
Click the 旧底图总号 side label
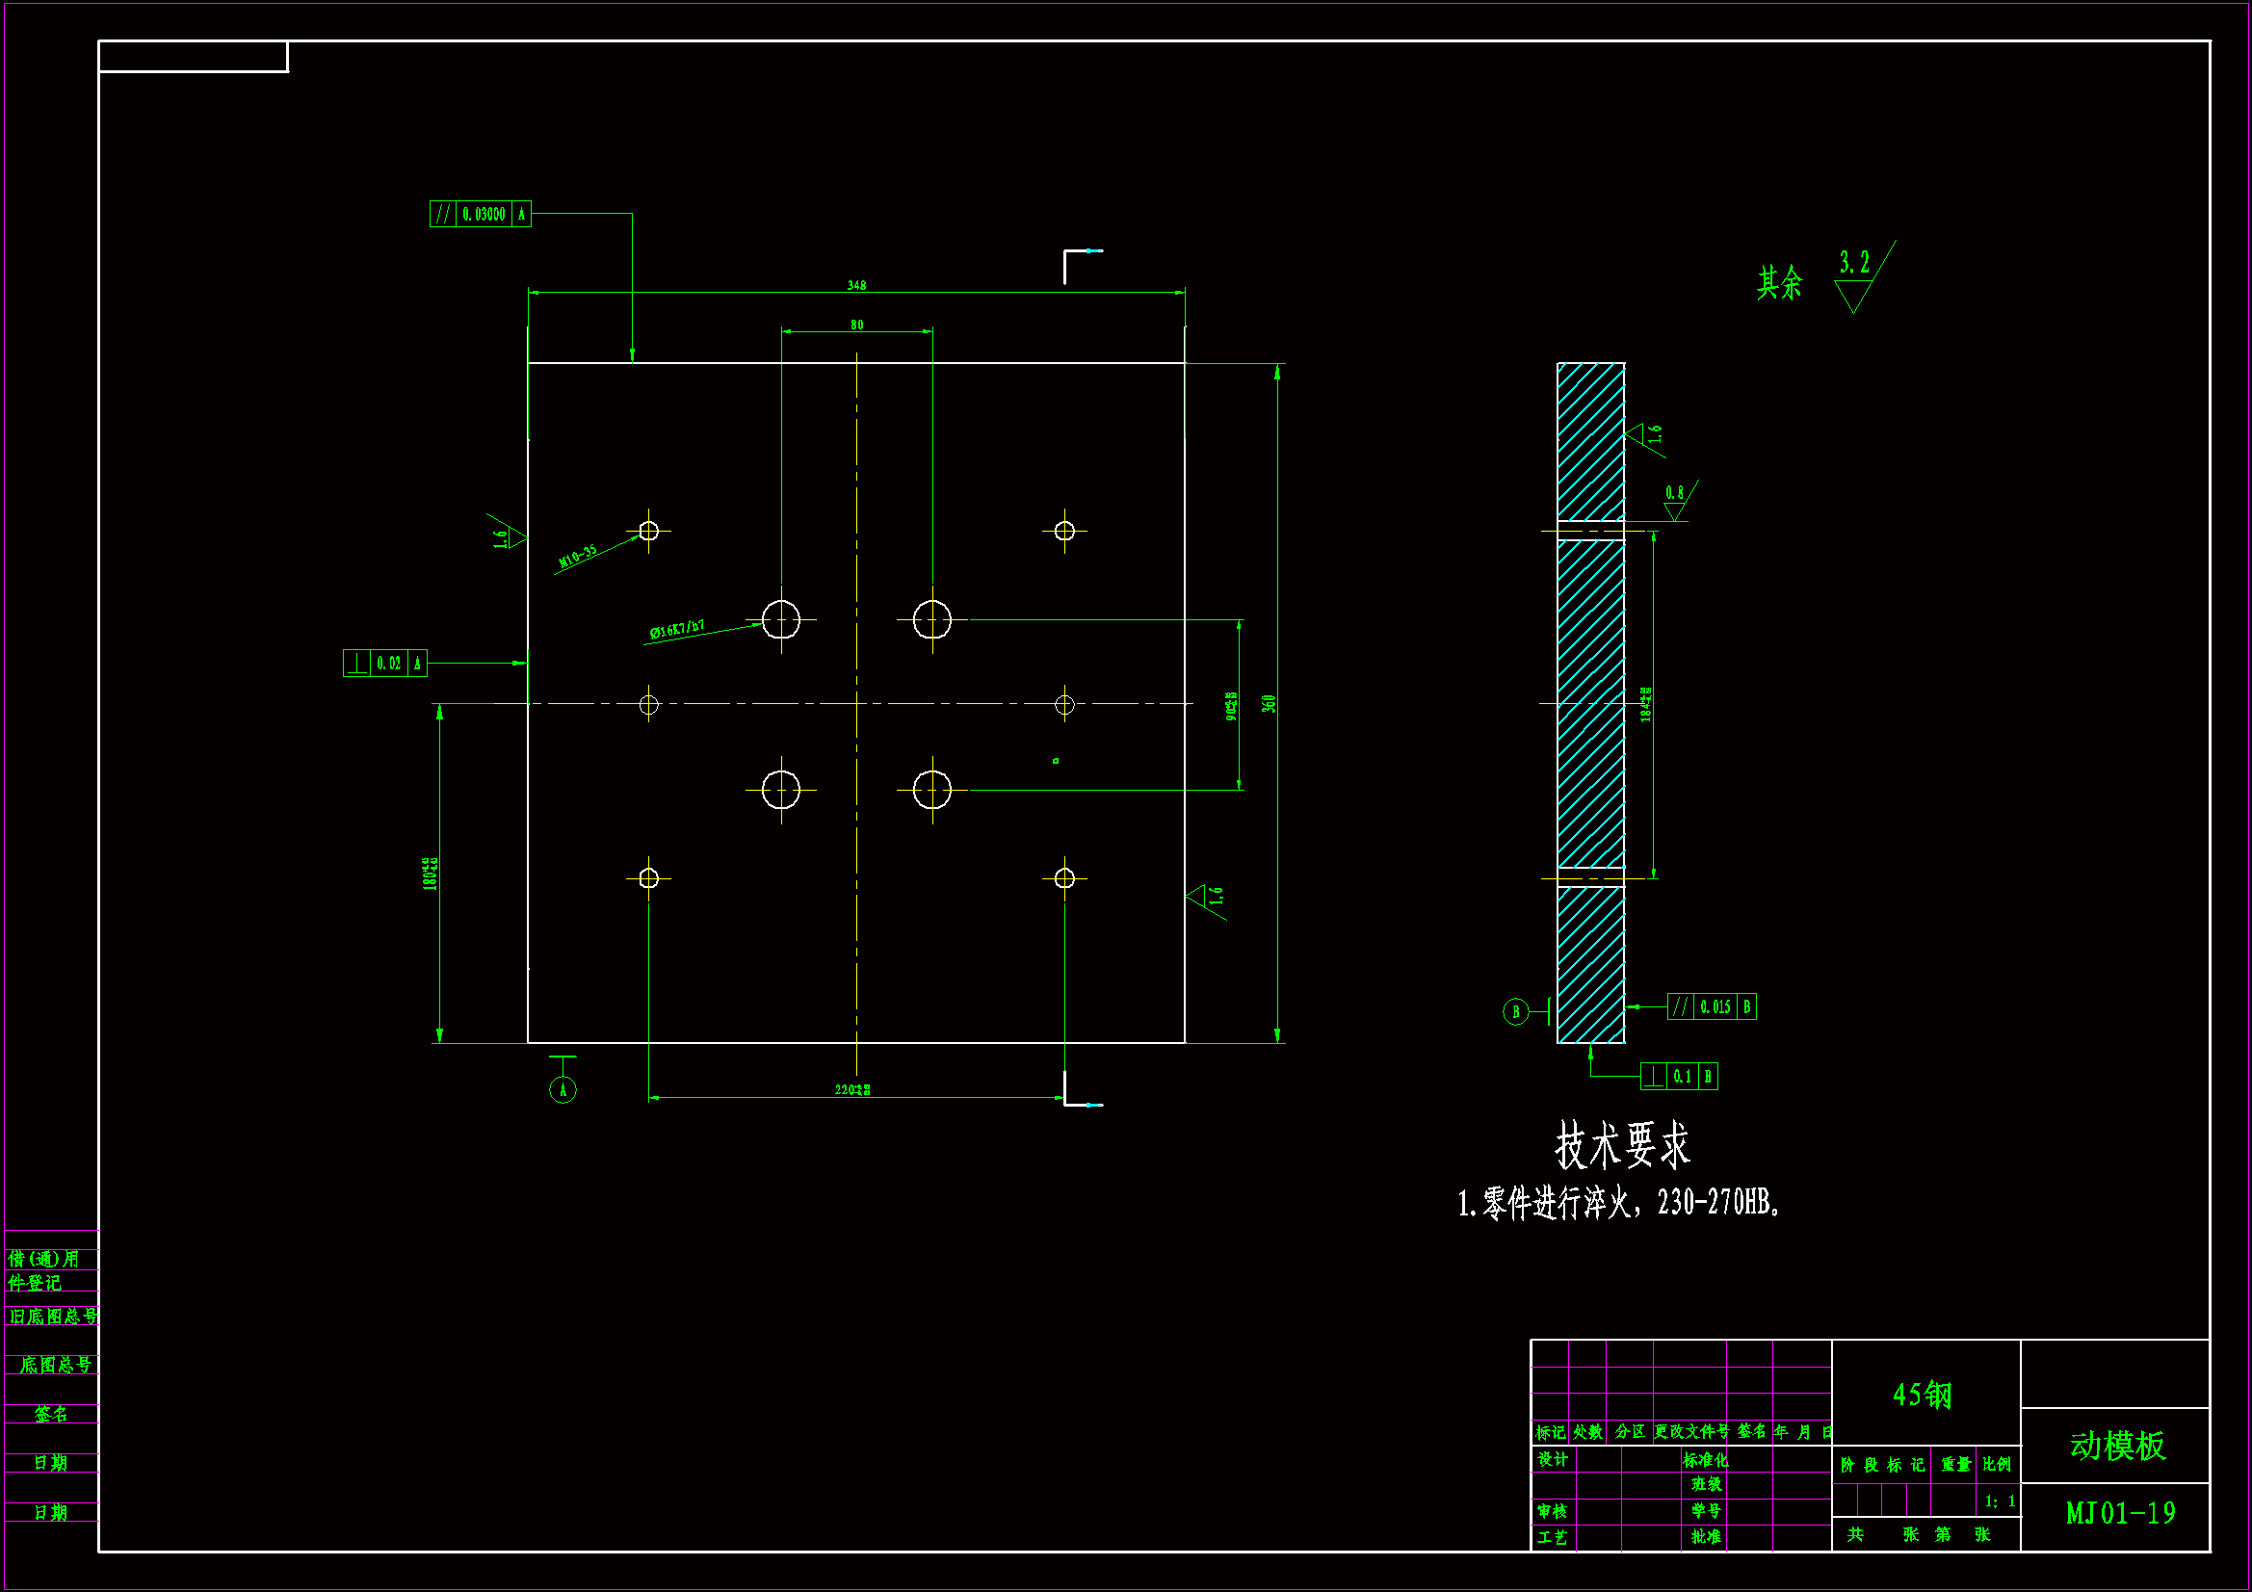point(53,1317)
